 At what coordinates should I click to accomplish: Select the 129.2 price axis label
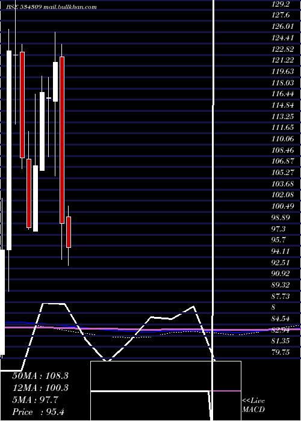[281, 4]
